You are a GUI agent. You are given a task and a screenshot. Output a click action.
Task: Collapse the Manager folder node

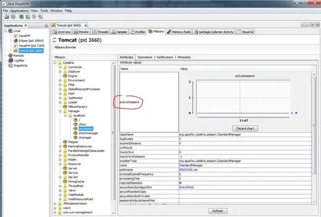pos(60,111)
